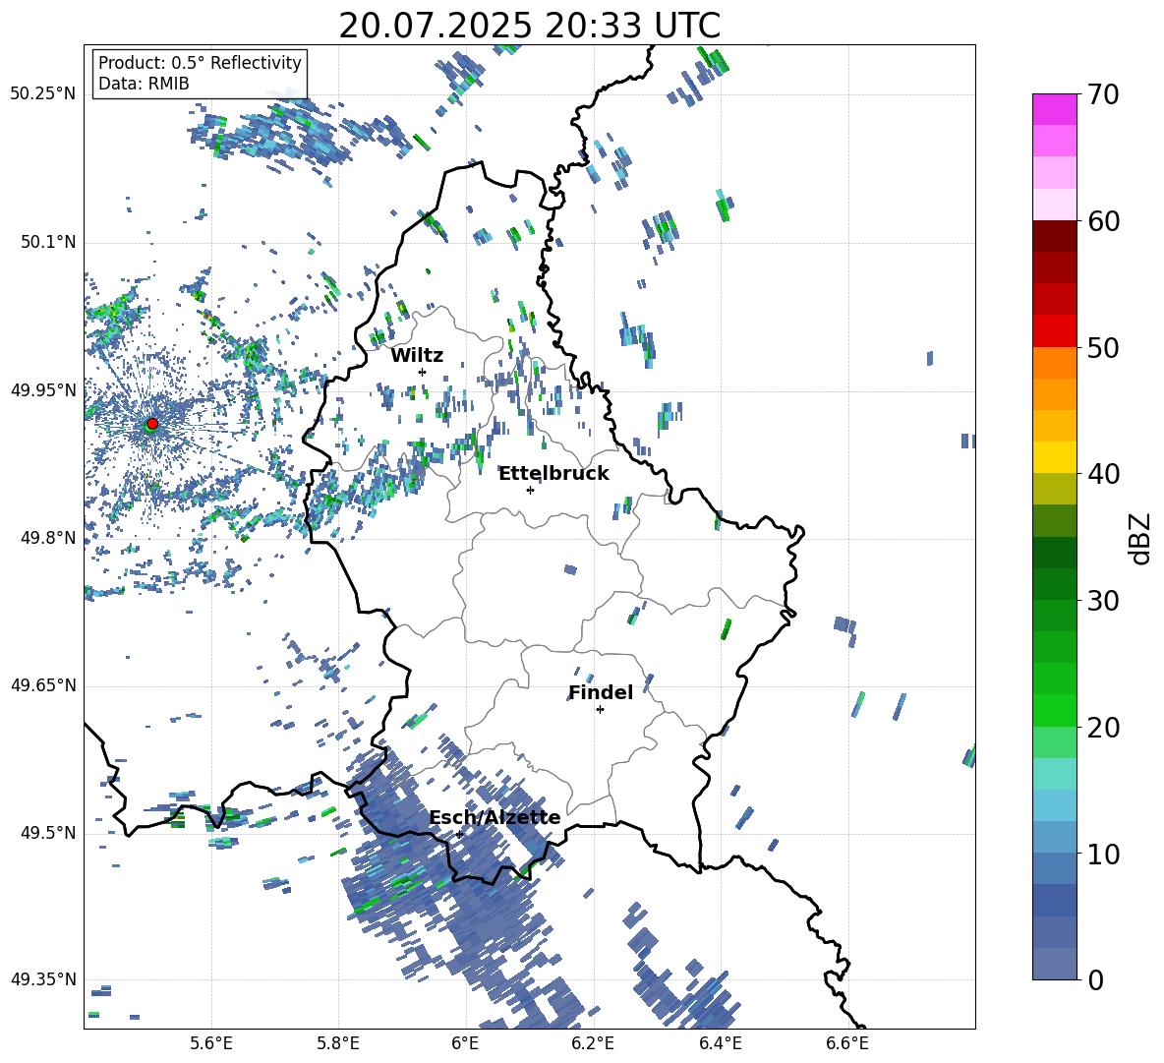Click the Data: RMIB text
The width and height of the screenshot is (1164, 1063).
[x=144, y=84]
